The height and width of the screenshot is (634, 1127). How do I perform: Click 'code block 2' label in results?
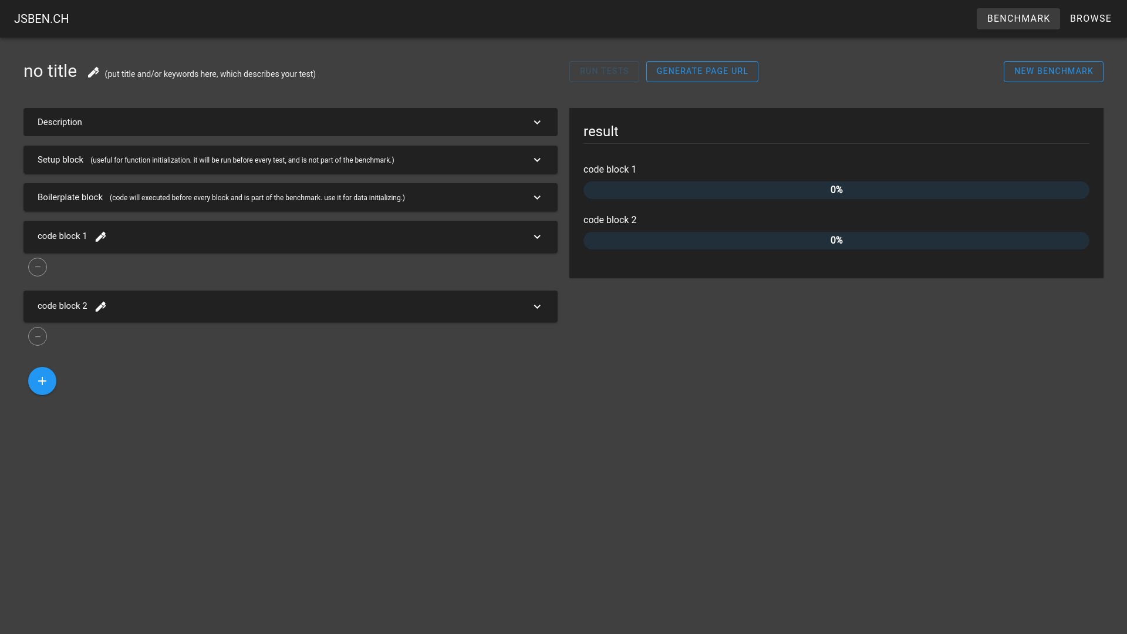(x=610, y=220)
